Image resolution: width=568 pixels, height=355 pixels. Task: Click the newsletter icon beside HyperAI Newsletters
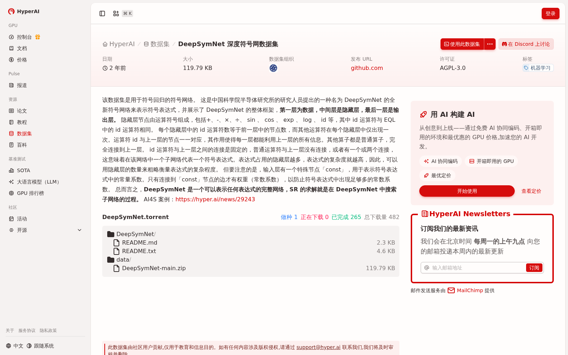tap(425, 214)
